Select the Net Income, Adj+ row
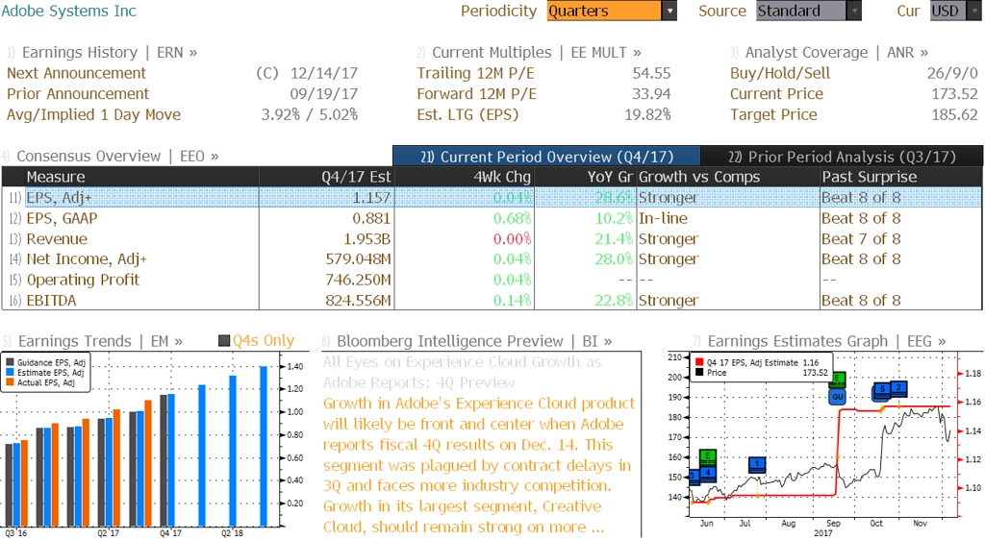This screenshot has width=985, height=540. [492, 259]
